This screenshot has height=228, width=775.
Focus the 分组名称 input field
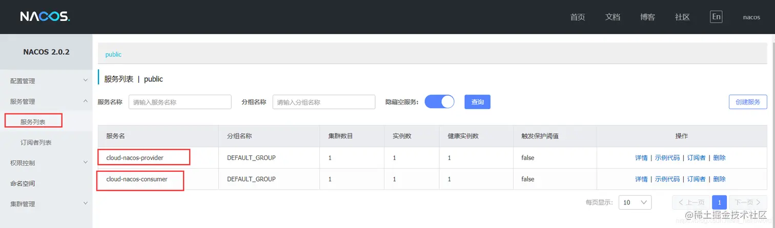[x=324, y=102]
